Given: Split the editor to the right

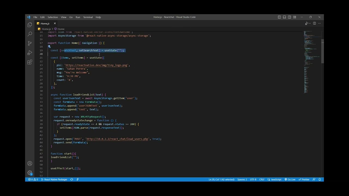Looking at the screenshot, I should (x=314, y=23).
